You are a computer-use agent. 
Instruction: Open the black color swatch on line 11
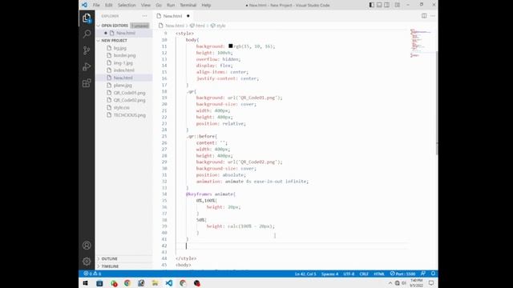[x=231, y=46]
